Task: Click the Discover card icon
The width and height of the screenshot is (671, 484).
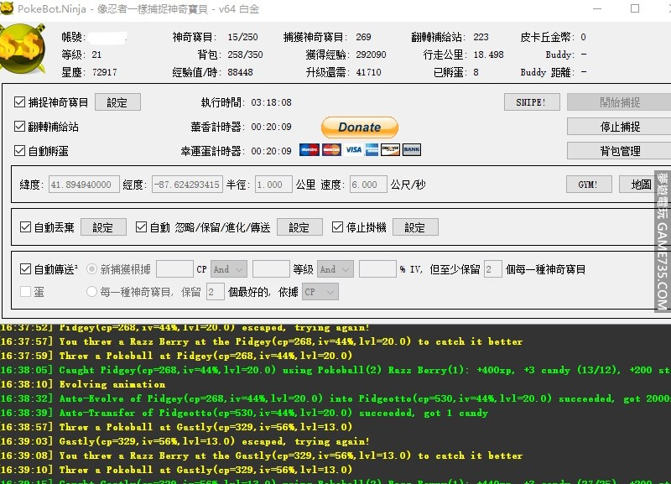Action: (x=390, y=150)
